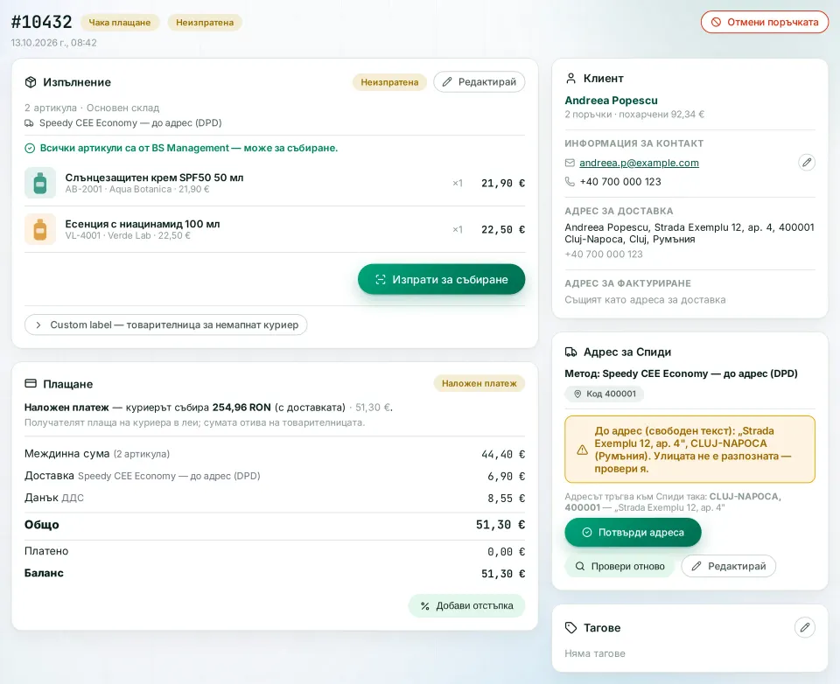Click the amount 254,96 RON in payment note

pyautogui.click(x=241, y=407)
